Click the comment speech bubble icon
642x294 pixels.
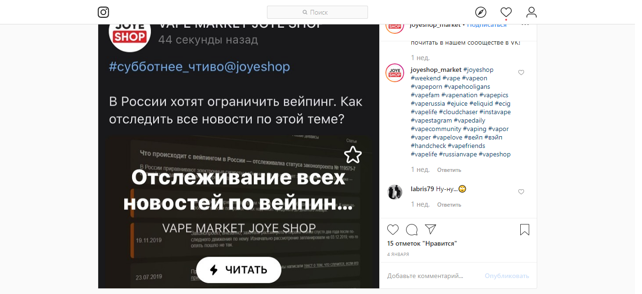pyautogui.click(x=412, y=230)
